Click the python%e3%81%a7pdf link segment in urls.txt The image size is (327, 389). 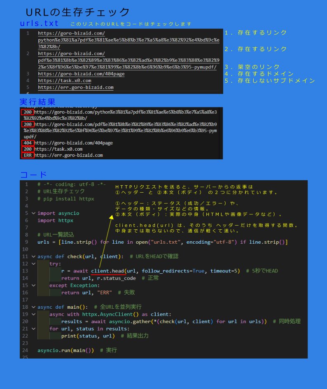[128, 40]
